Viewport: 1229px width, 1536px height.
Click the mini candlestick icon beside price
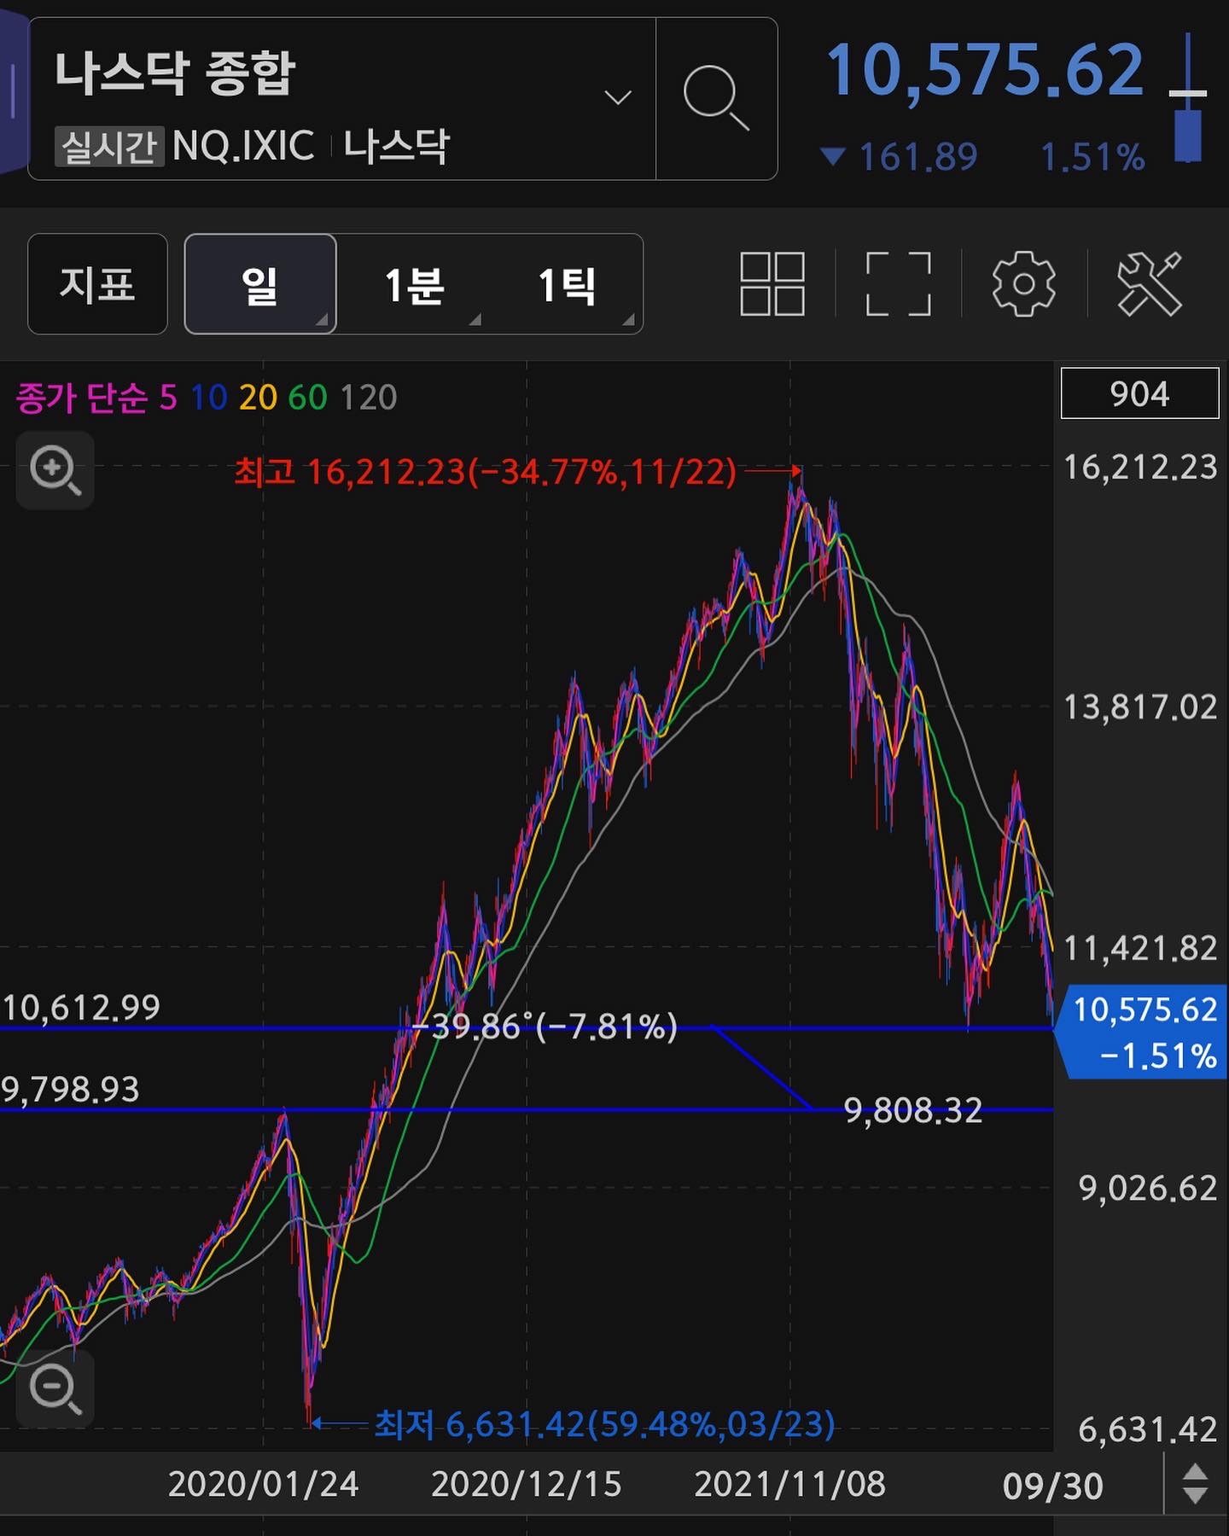(1188, 98)
